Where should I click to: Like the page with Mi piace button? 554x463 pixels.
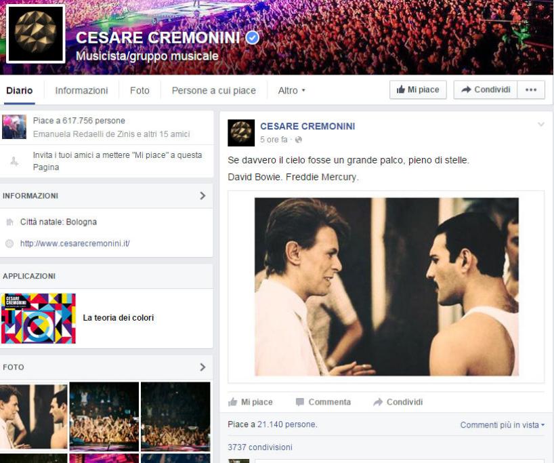click(418, 90)
